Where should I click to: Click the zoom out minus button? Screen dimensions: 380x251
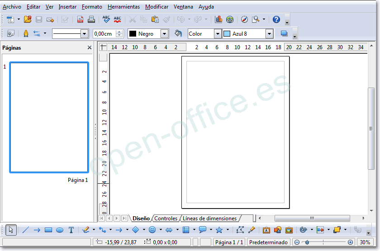(297, 242)
